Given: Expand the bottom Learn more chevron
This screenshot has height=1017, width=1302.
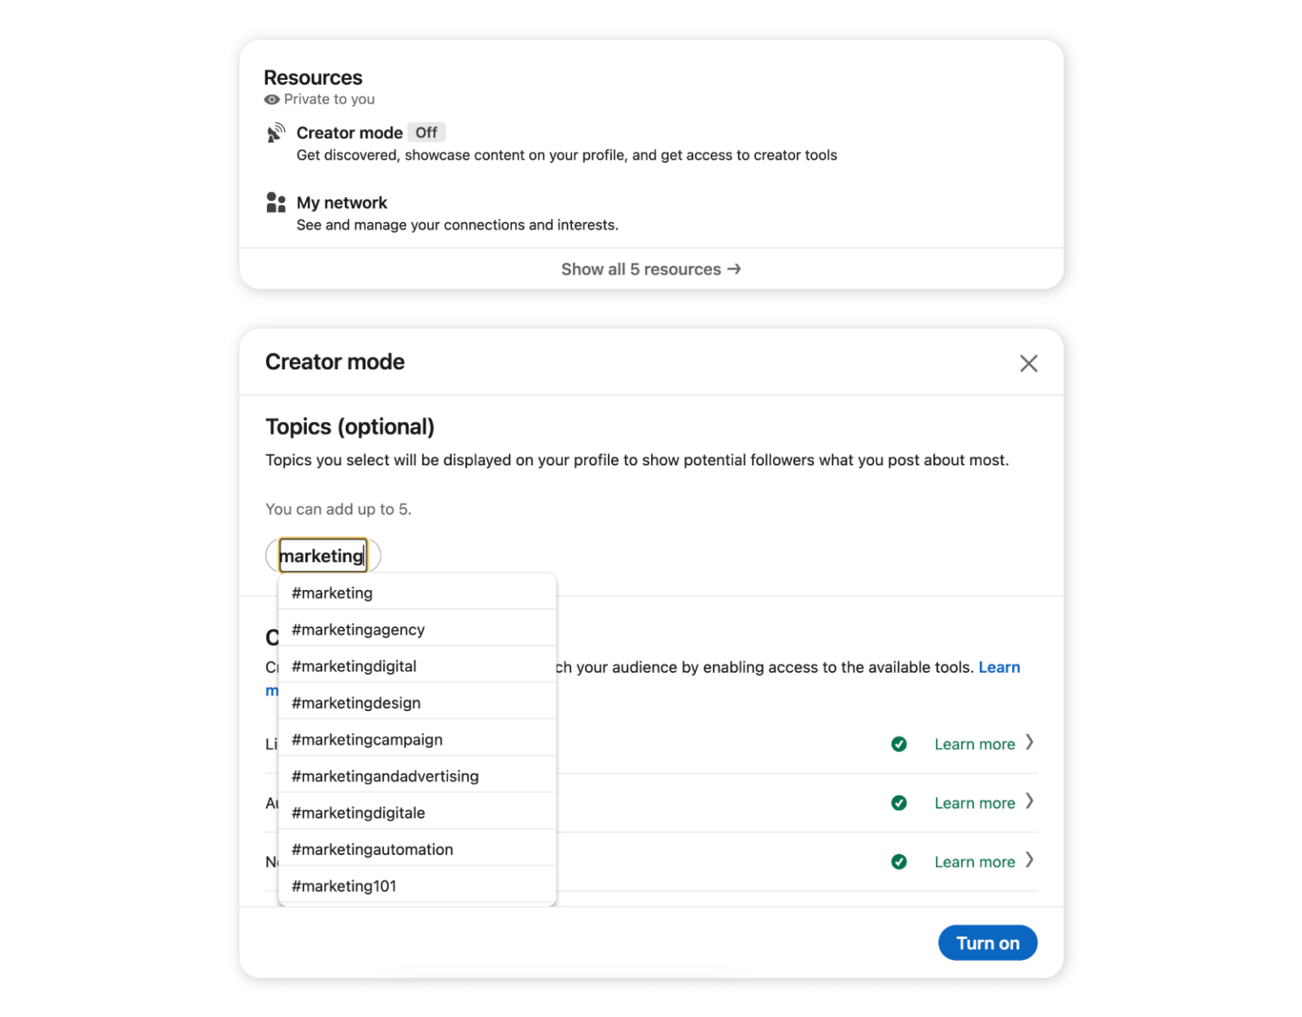Looking at the screenshot, I should tap(1031, 861).
